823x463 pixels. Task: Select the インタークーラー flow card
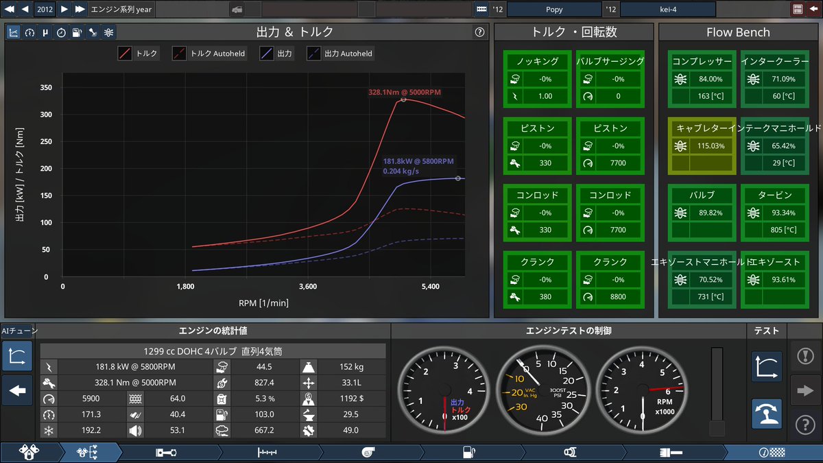click(774, 79)
